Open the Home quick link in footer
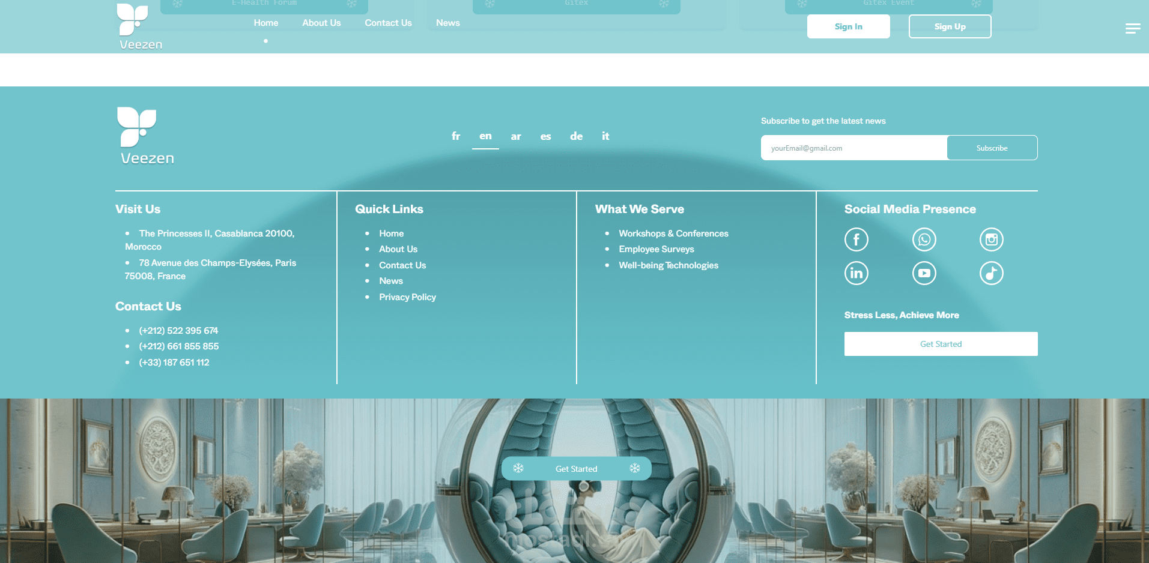Viewport: 1149px width, 563px height. click(391, 233)
